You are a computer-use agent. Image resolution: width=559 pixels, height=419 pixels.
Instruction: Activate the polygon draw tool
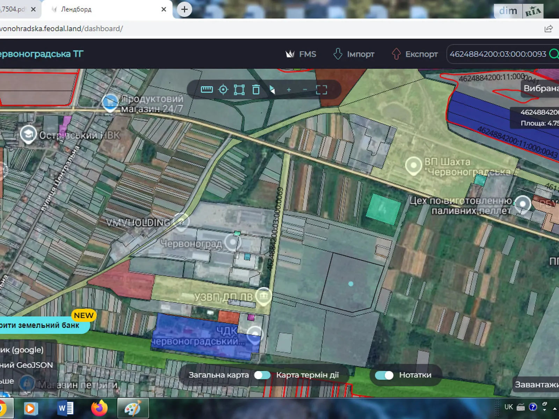pyautogui.click(x=239, y=90)
